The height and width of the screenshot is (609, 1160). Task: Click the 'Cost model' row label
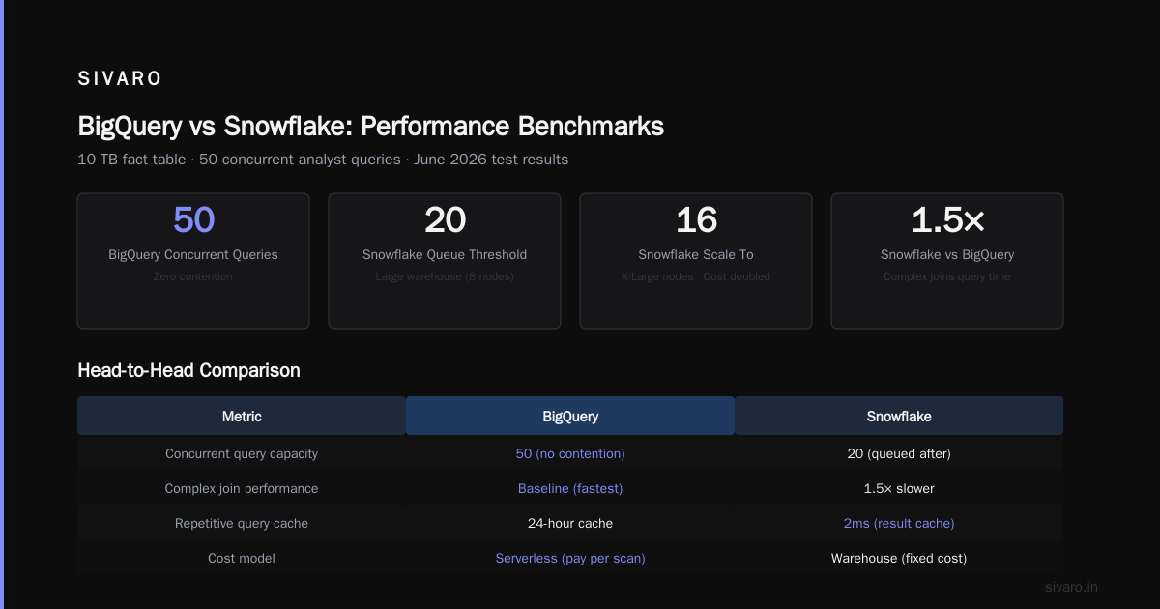click(x=242, y=558)
